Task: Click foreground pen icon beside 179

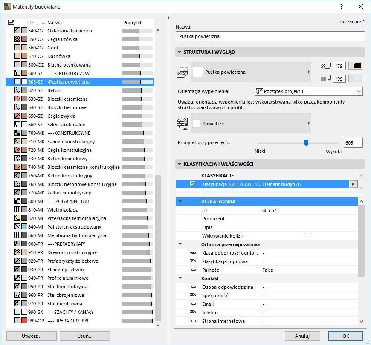Action: click(x=326, y=66)
